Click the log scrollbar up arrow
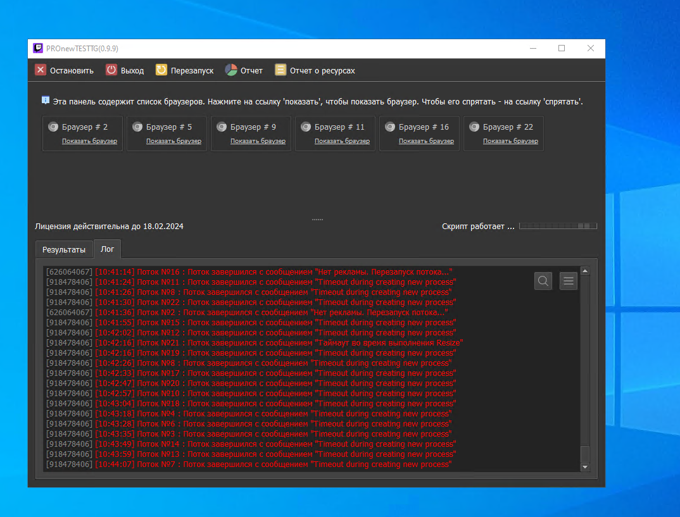 585,271
